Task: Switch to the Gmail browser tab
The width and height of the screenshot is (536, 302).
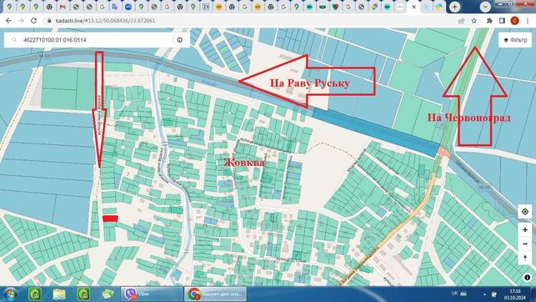Action: [63, 7]
